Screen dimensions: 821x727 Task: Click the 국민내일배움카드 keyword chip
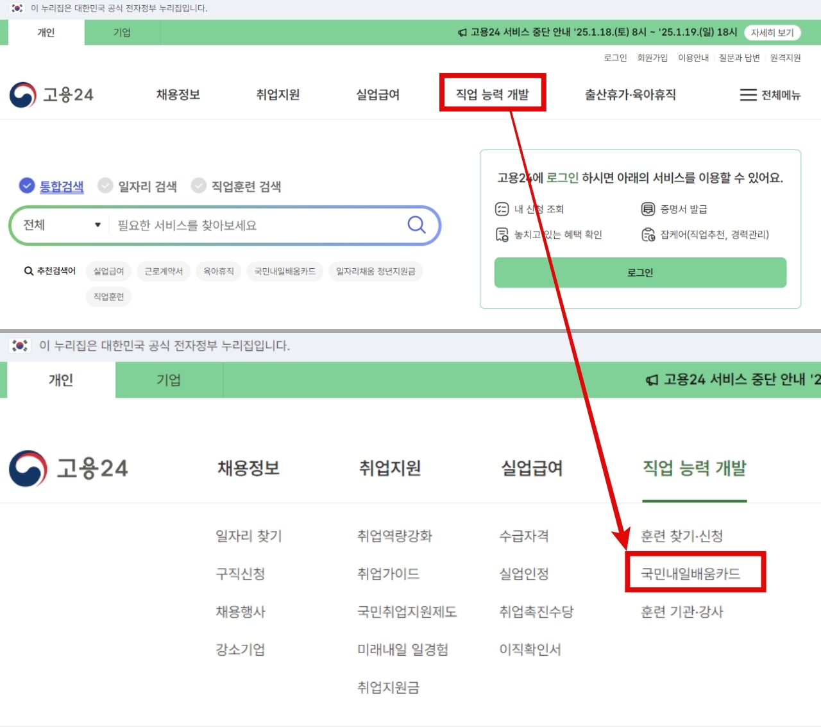(285, 271)
